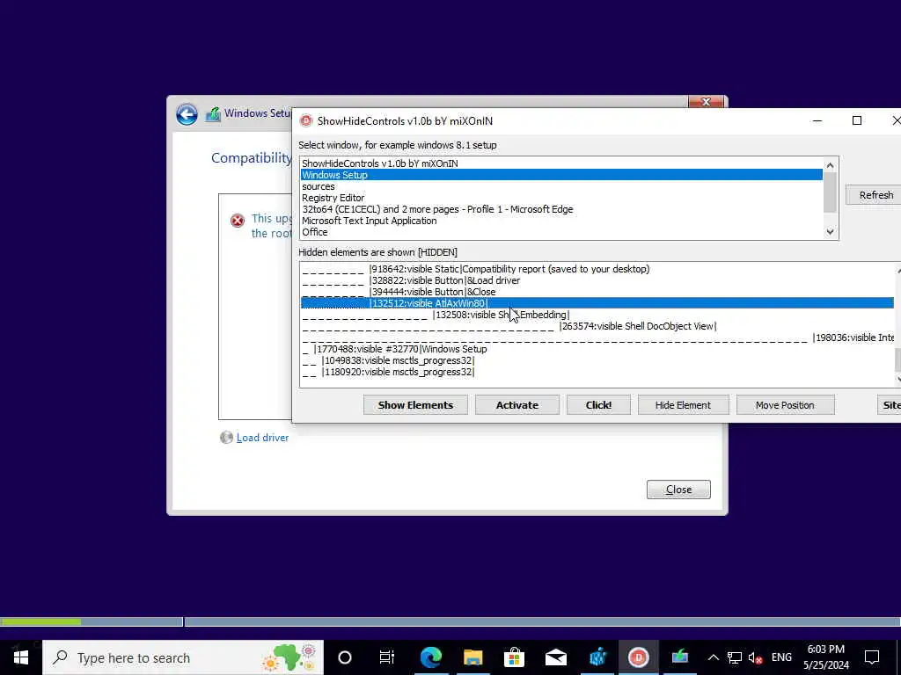Click the Load driver link in Windows Setup
901x675 pixels.
pos(262,438)
